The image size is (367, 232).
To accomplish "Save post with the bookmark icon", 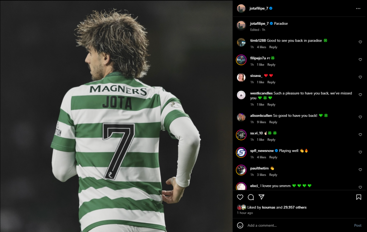I will point(358,197).
